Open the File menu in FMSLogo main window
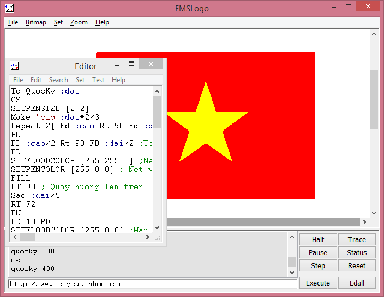This screenshot has width=384, height=297. (13, 22)
